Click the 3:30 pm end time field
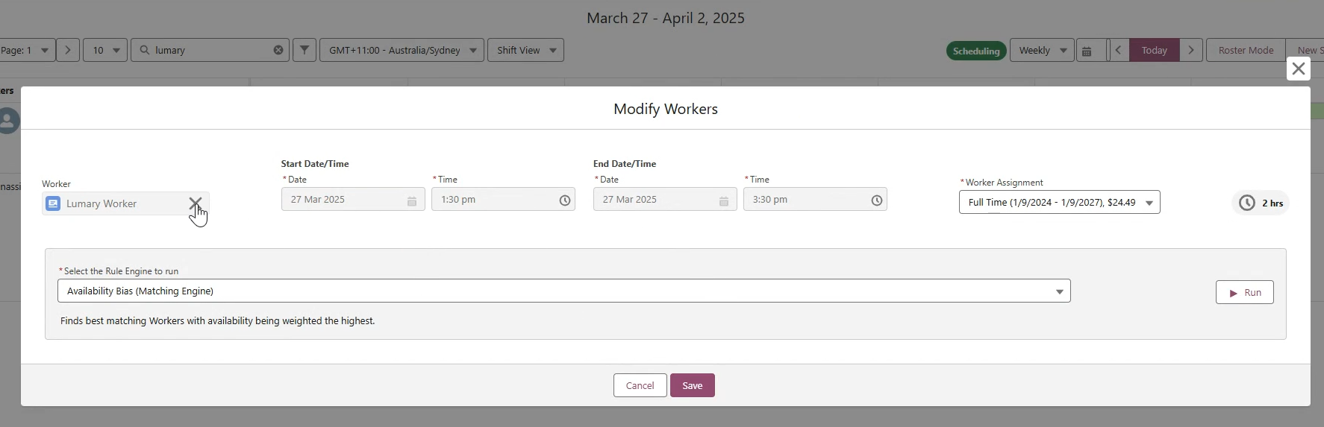This screenshot has width=1324, height=427. (x=815, y=199)
